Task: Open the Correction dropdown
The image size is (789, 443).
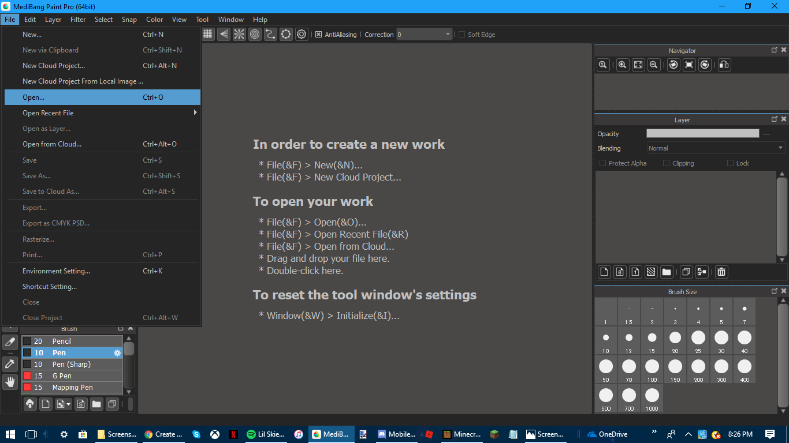Action: (x=424, y=35)
